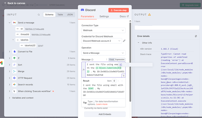The height and width of the screenshot is (118, 202).
Task: Click the labelIds list type icon
Action: coord(18,40)
